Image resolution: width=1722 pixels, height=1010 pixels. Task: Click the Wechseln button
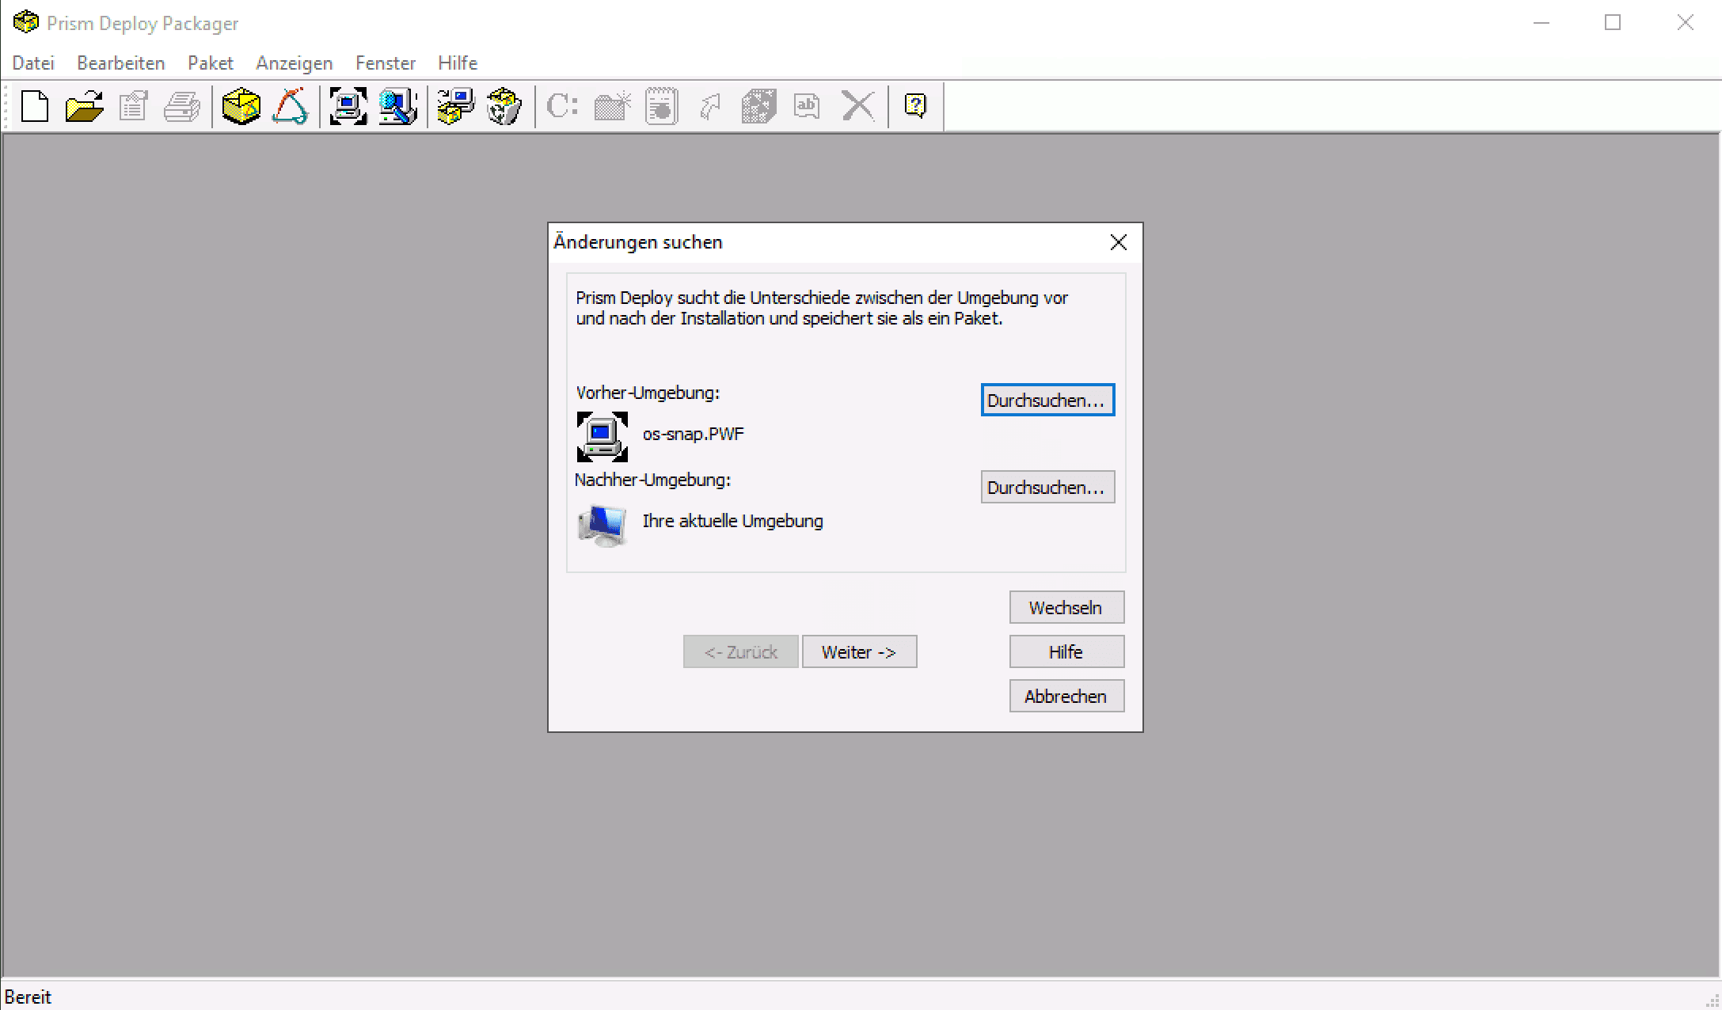click(1066, 608)
